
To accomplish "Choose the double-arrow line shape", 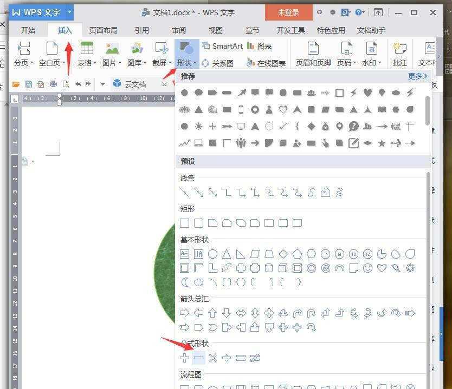I will [x=213, y=192].
